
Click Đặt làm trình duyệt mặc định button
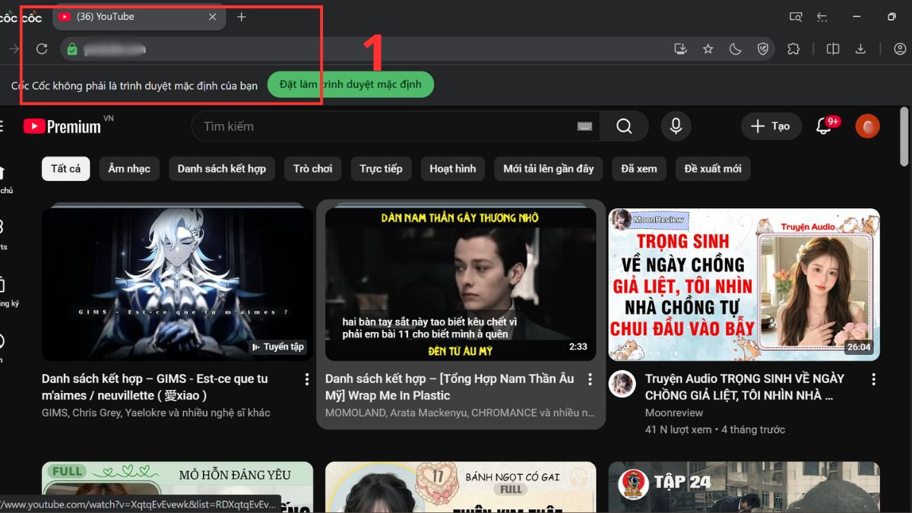pos(350,84)
